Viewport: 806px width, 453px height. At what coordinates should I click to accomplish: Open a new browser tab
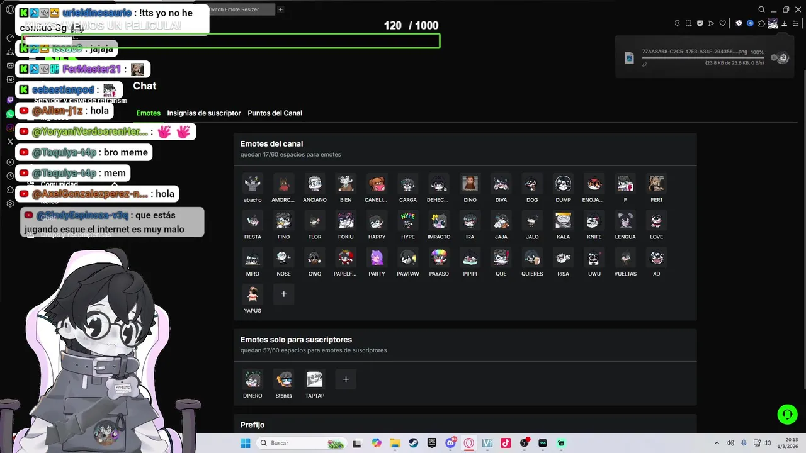pos(281,9)
